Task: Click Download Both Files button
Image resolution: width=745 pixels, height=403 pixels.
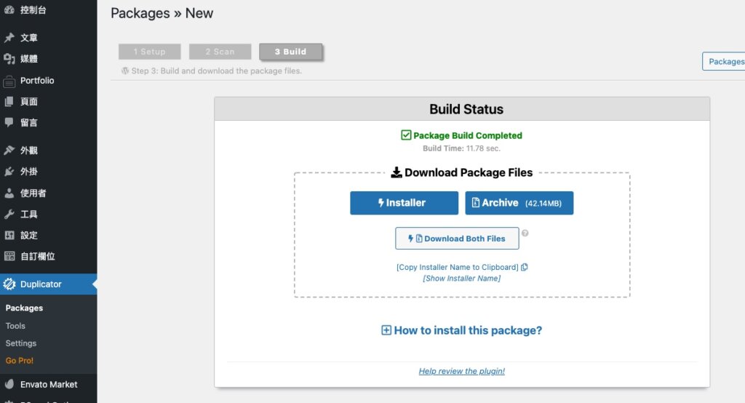Action: [x=457, y=238]
